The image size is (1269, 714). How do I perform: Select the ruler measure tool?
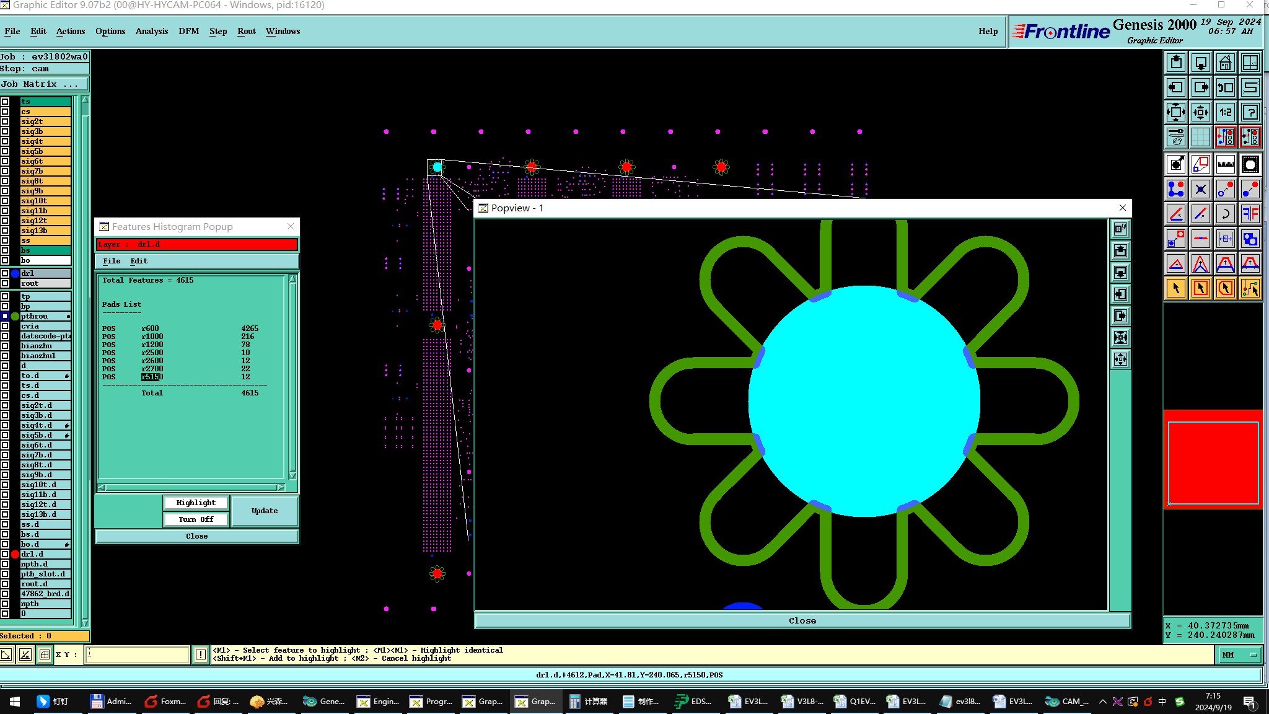[1225, 165]
